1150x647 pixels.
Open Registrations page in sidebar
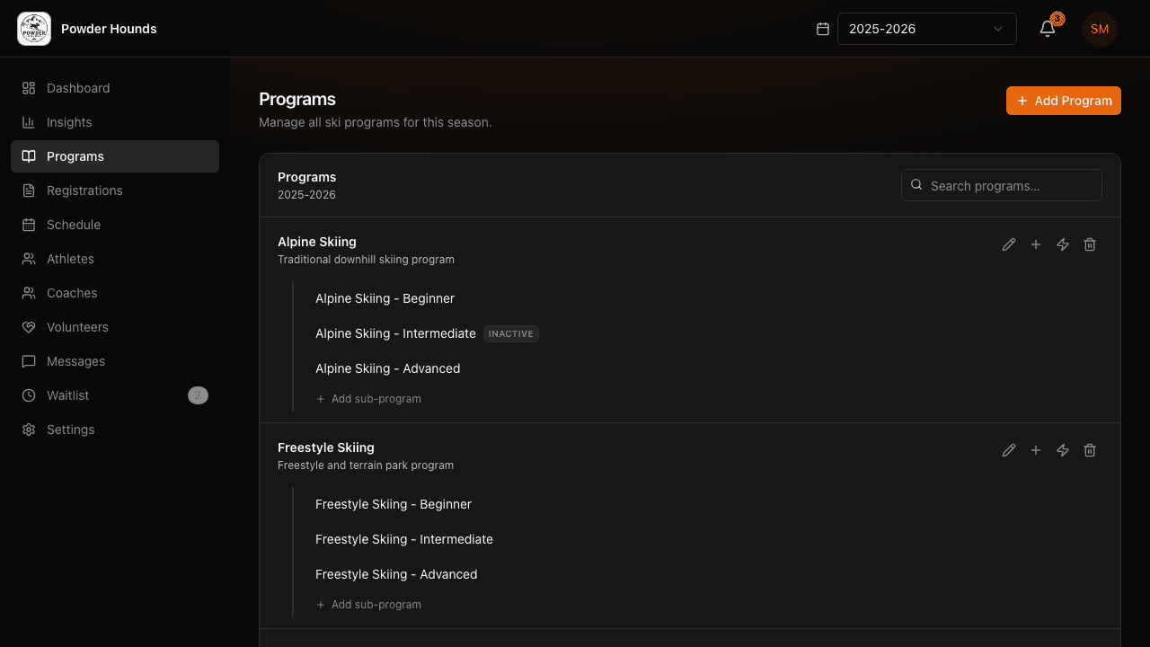pos(115,191)
